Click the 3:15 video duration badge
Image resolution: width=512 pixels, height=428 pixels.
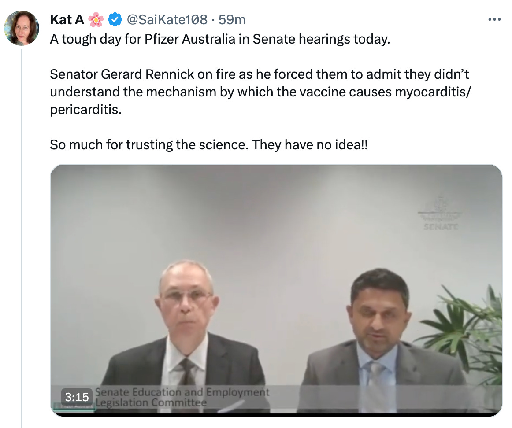click(77, 397)
